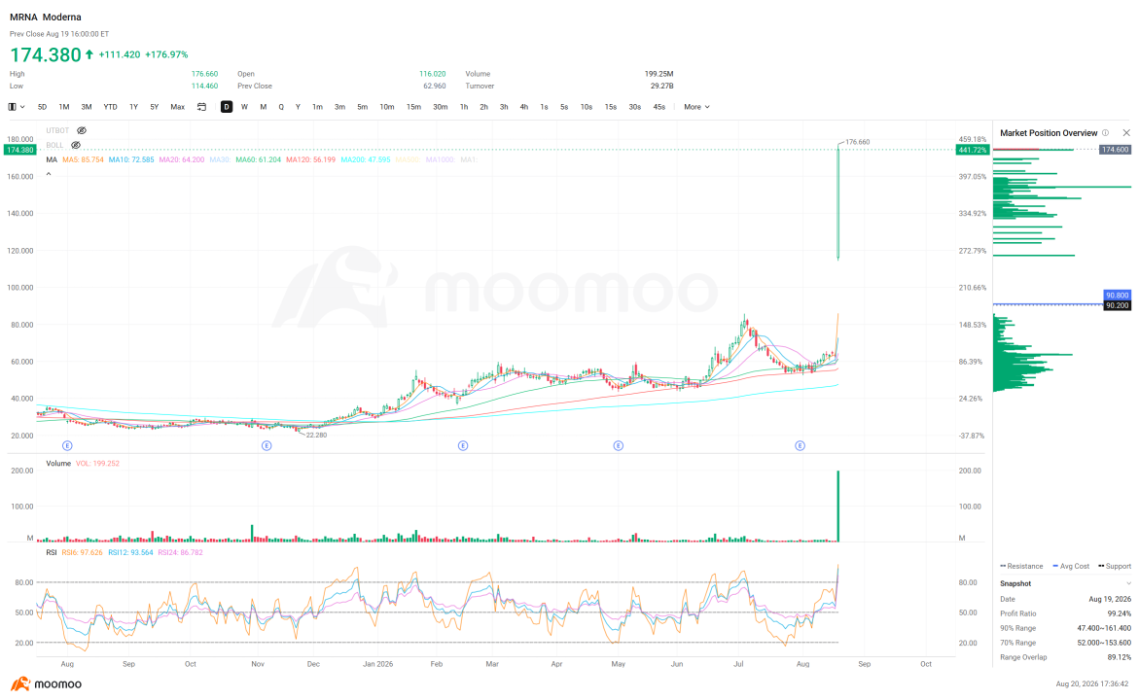
Task: Select the Max time range
Action: click(177, 107)
